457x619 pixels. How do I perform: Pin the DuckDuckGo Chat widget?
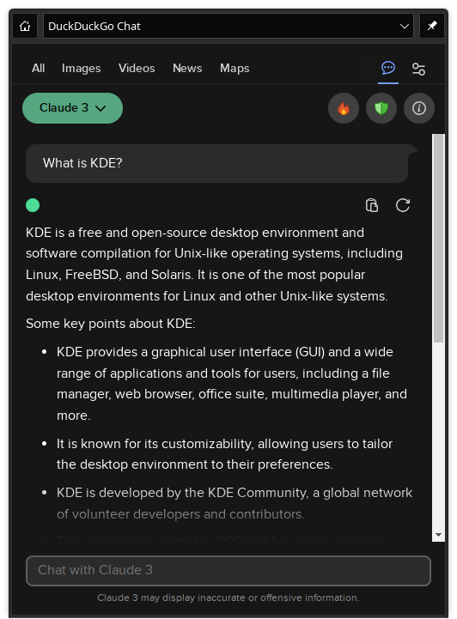tap(432, 26)
